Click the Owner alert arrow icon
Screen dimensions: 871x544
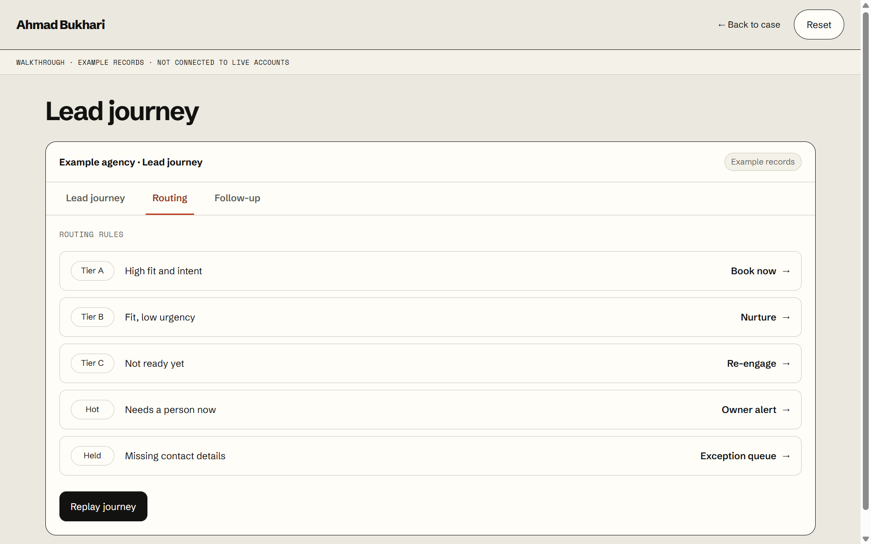[786, 410]
